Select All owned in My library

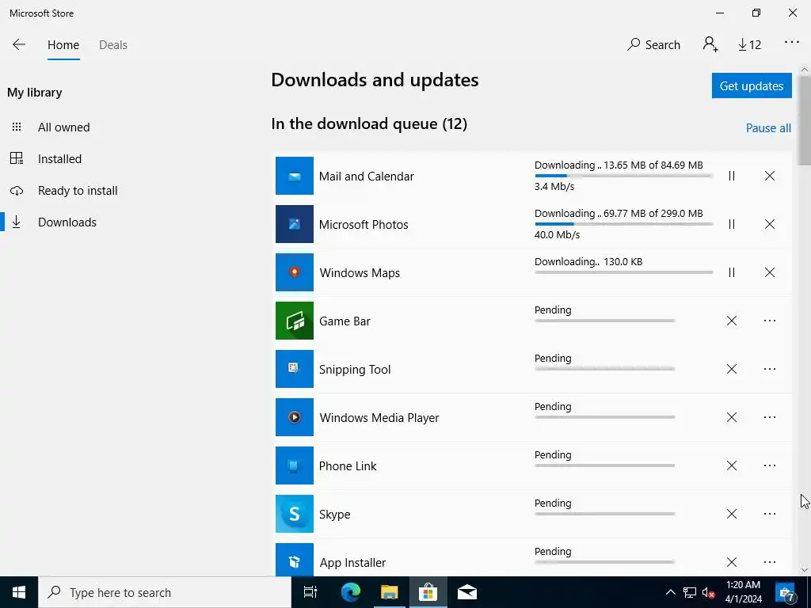(x=63, y=127)
